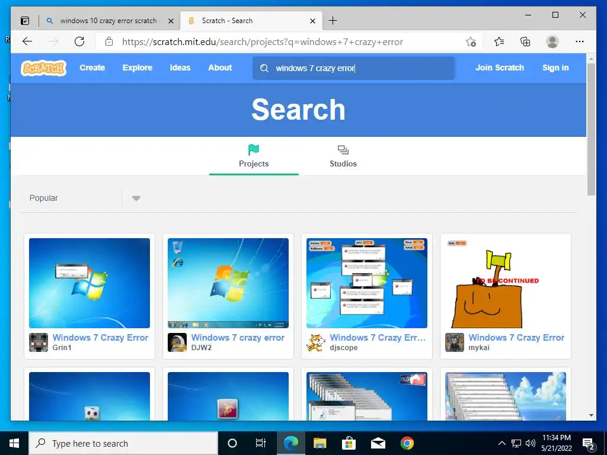Viewport: 607px width, 455px height.
Task: Open DJW2's Windows 7 desktop thumbnail
Action: pyautogui.click(x=228, y=283)
